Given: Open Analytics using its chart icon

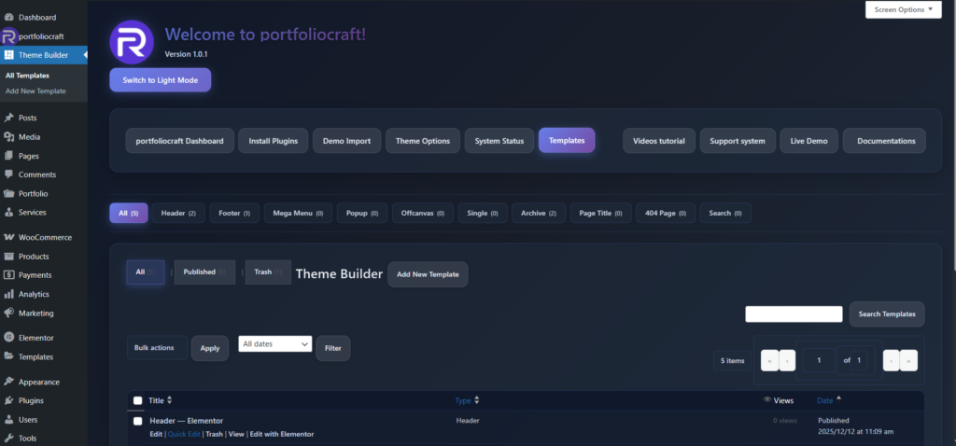Looking at the screenshot, I should (x=8, y=294).
